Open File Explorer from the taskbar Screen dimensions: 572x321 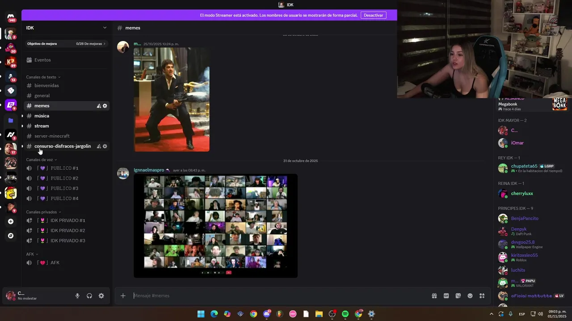[x=319, y=314]
